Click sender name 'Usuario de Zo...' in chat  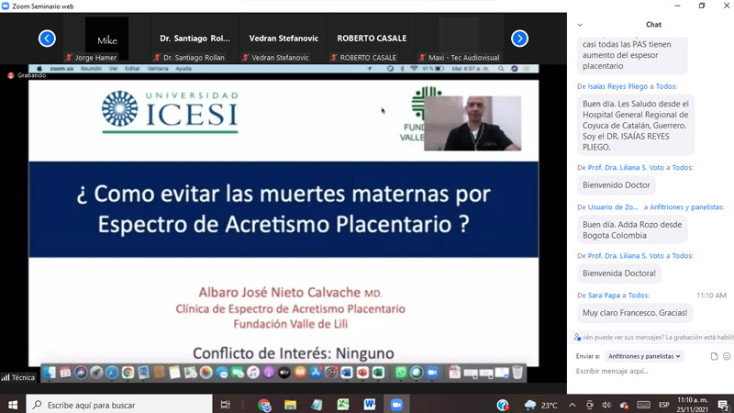(613, 207)
